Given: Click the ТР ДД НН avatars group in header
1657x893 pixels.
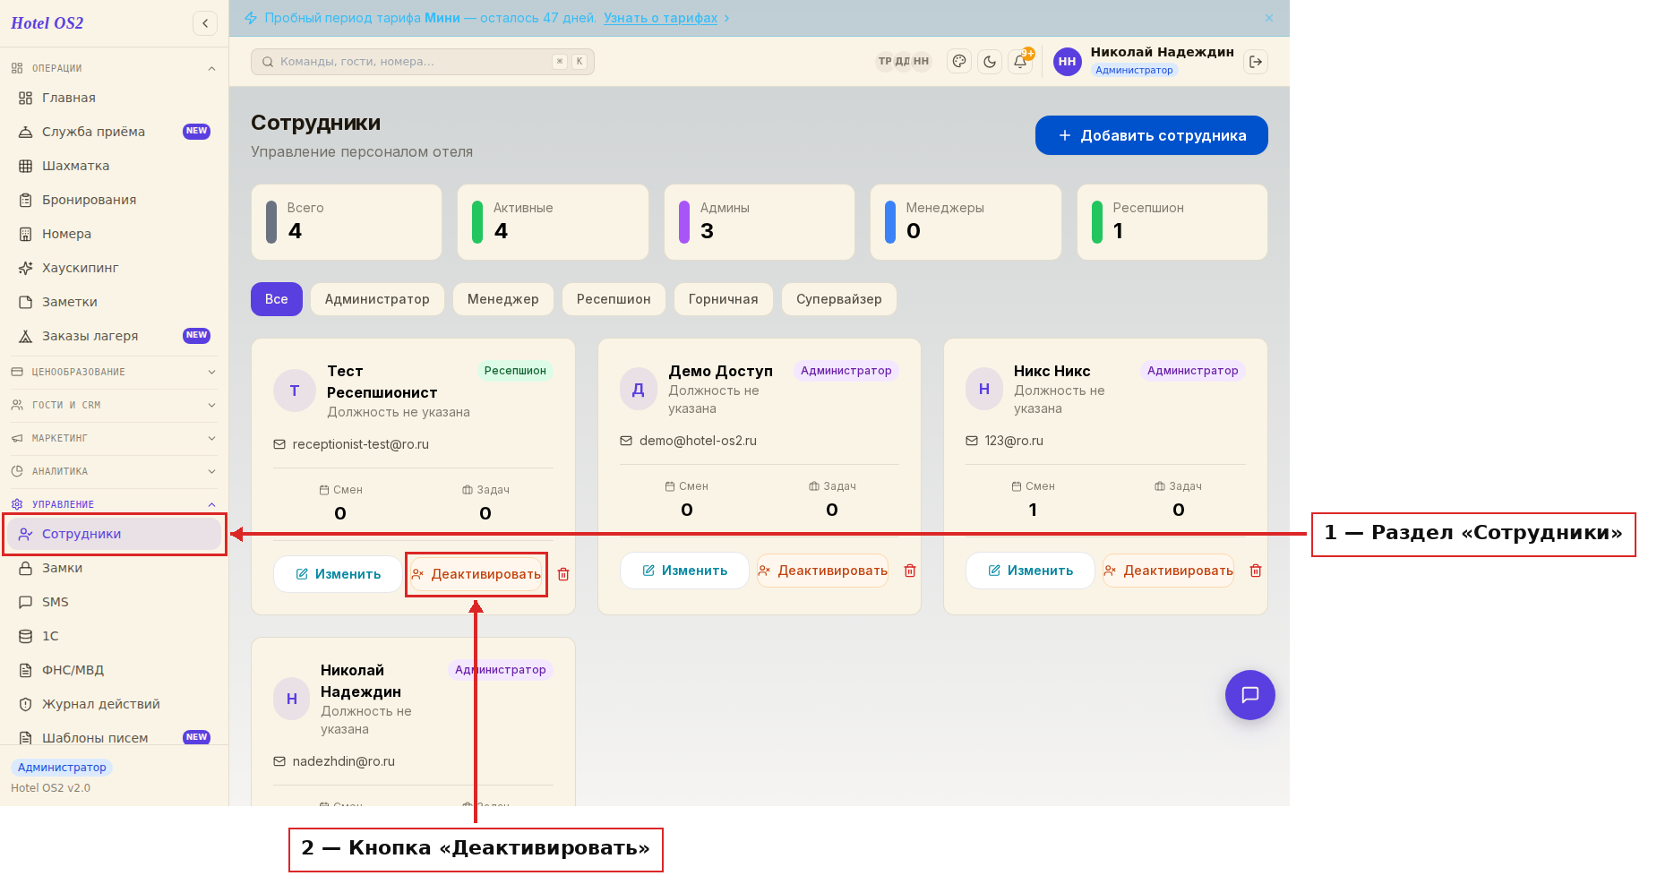Looking at the screenshot, I should click(x=903, y=62).
